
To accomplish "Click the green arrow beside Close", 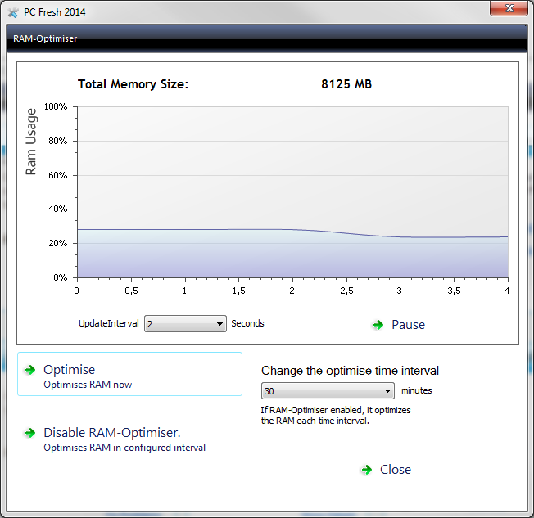I will pos(367,470).
